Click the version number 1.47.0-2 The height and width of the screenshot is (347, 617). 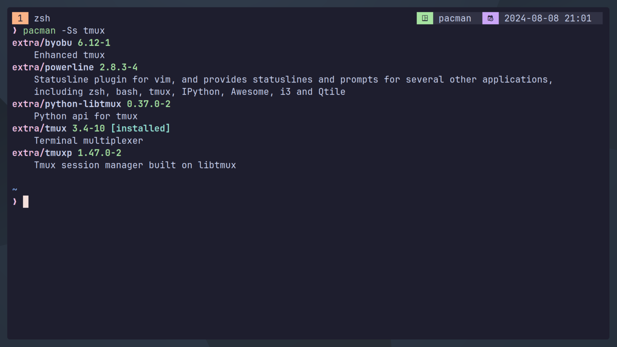pos(99,153)
